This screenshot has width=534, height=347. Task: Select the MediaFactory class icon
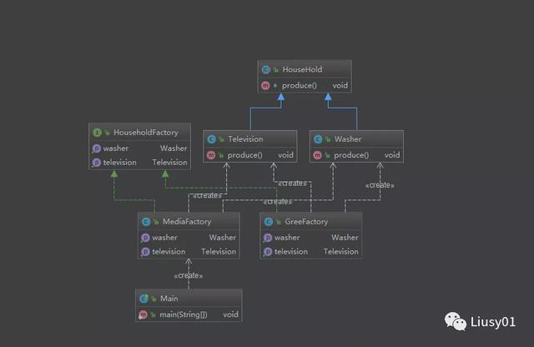(146, 222)
